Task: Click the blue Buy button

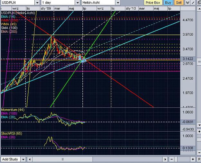Action: click(168, 3)
